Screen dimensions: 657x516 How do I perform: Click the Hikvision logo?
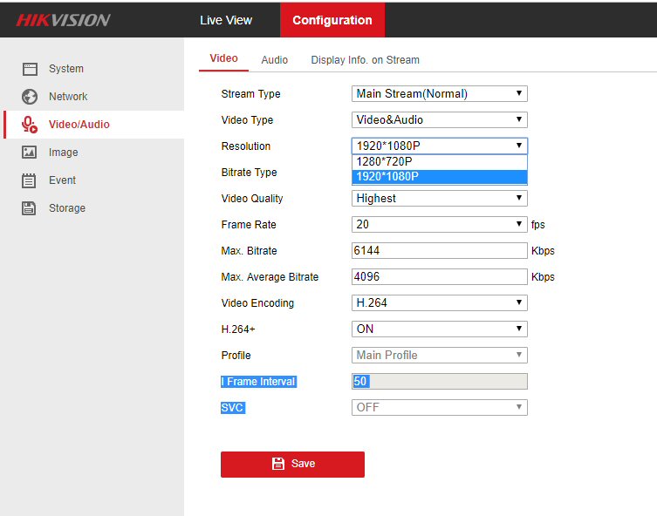coord(63,20)
